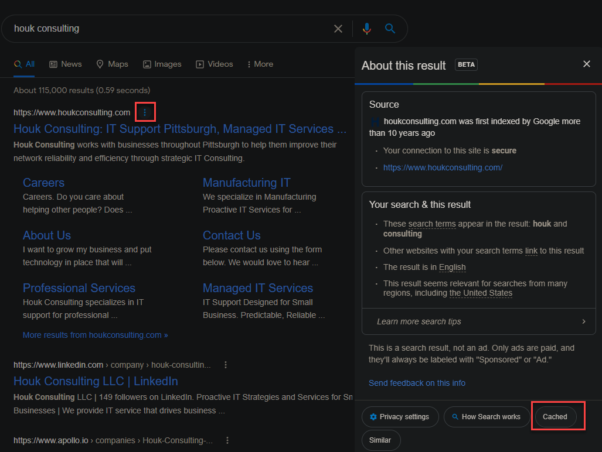Click the 'Source' heading in the panel
This screenshot has height=452, width=602.
[384, 105]
